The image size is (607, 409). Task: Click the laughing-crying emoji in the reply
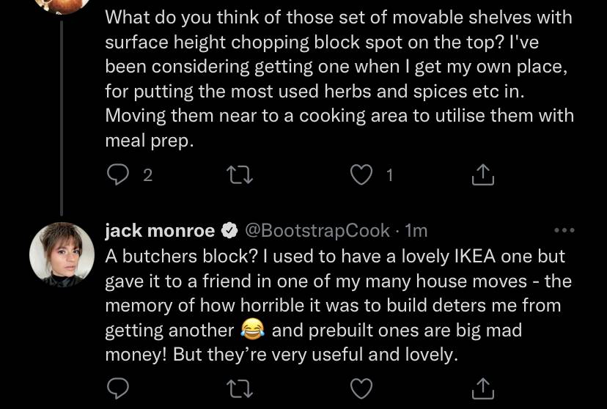point(253,330)
